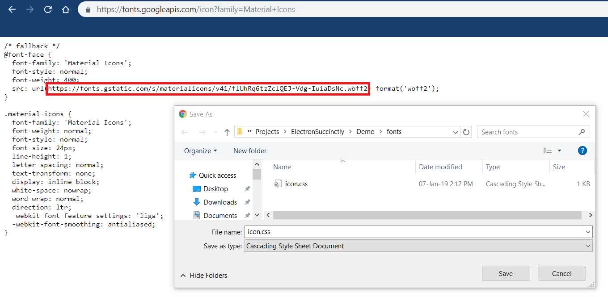The height and width of the screenshot is (297, 608).
Task: Expand chevron after ElectronSuccinctly in breadcrumb
Action: pyautogui.click(x=350, y=132)
